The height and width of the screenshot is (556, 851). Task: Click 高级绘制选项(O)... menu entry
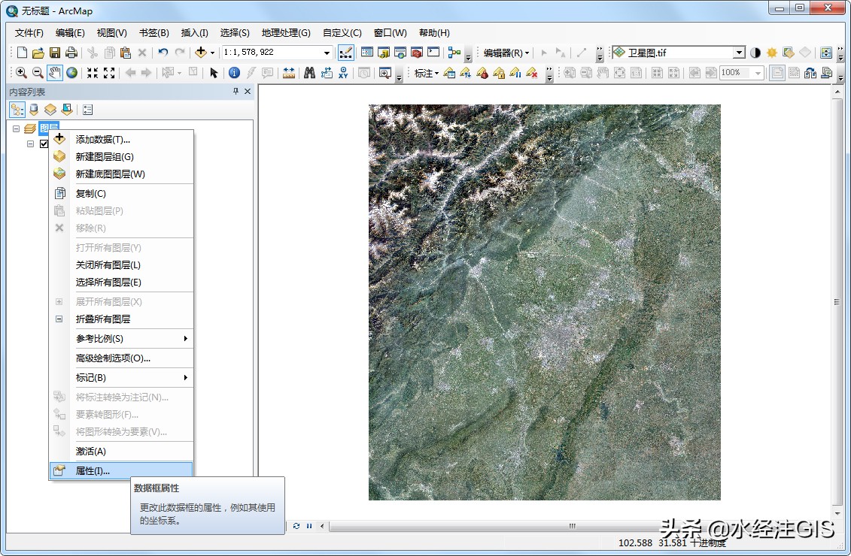tap(121, 358)
